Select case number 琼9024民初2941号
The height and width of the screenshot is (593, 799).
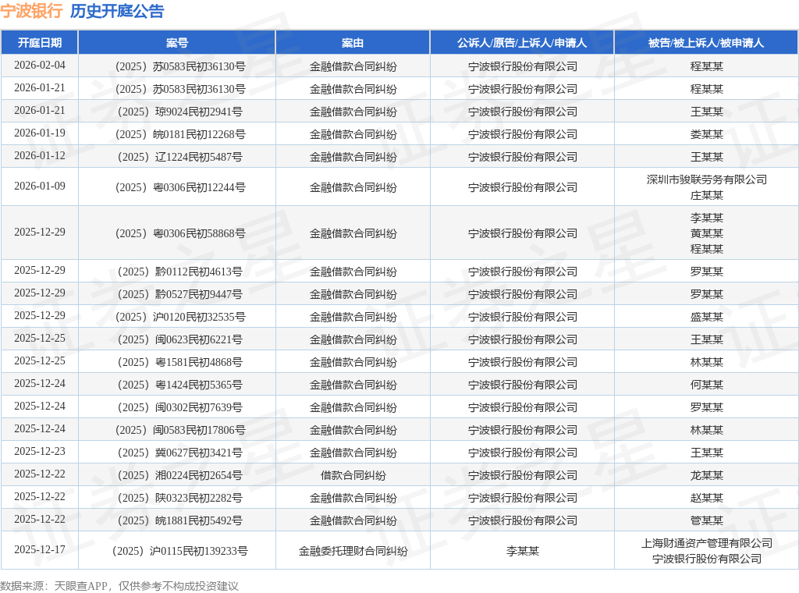(x=180, y=112)
